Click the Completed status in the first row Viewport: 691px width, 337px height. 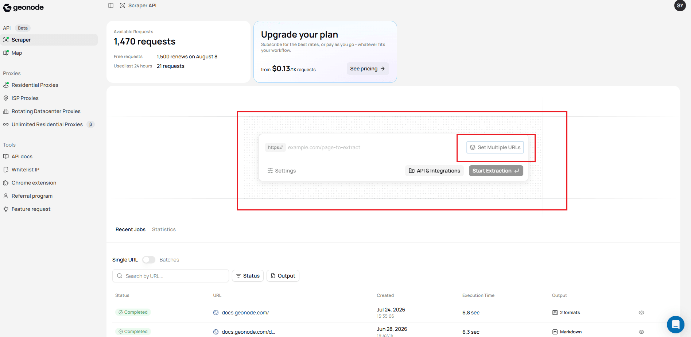pos(133,312)
